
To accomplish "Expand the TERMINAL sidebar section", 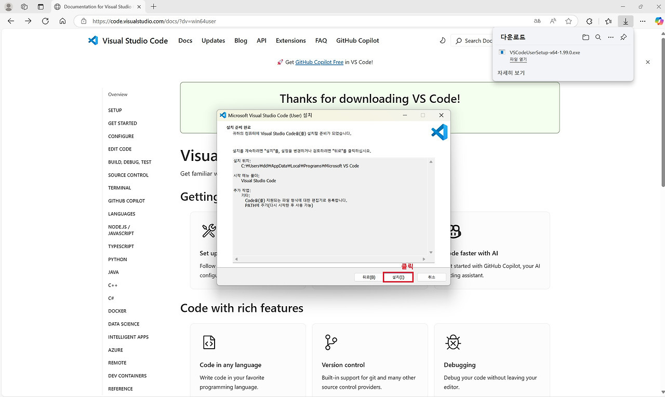I will [x=119, y=188].
